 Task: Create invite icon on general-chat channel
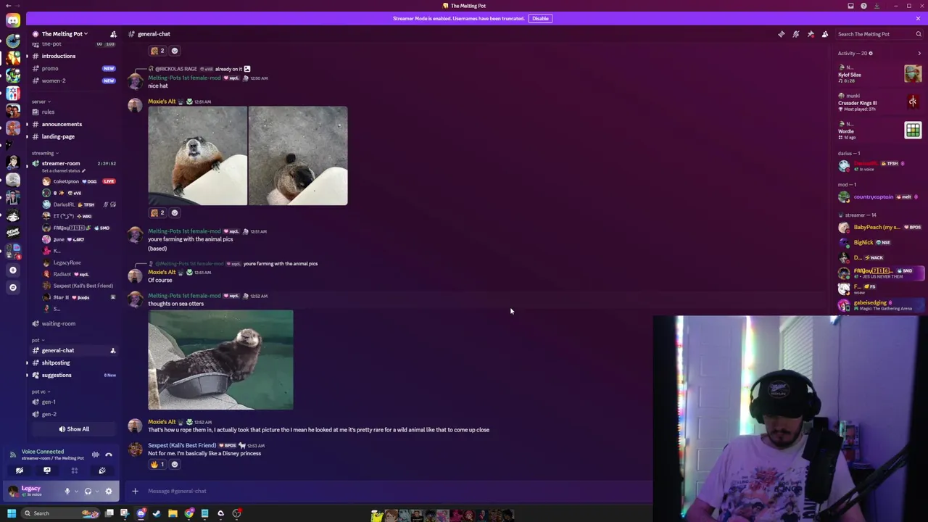[x=112, y=350]
